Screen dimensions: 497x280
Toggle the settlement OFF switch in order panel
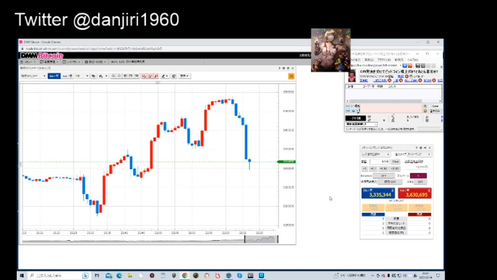[390, 182]
